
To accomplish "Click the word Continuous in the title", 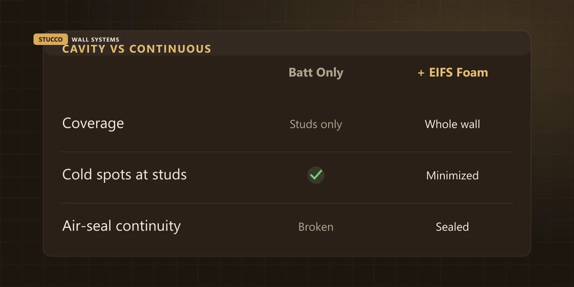I will tap(170, 49).
